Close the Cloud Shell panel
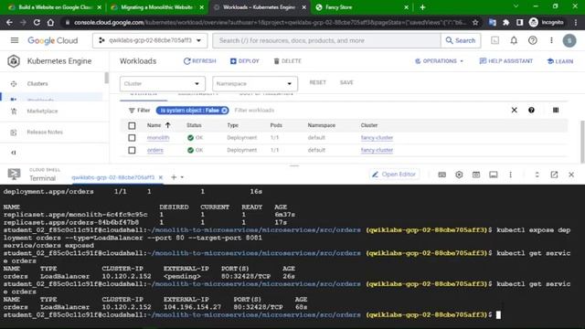This screenshot has width=585, height=329. (571, 175)
